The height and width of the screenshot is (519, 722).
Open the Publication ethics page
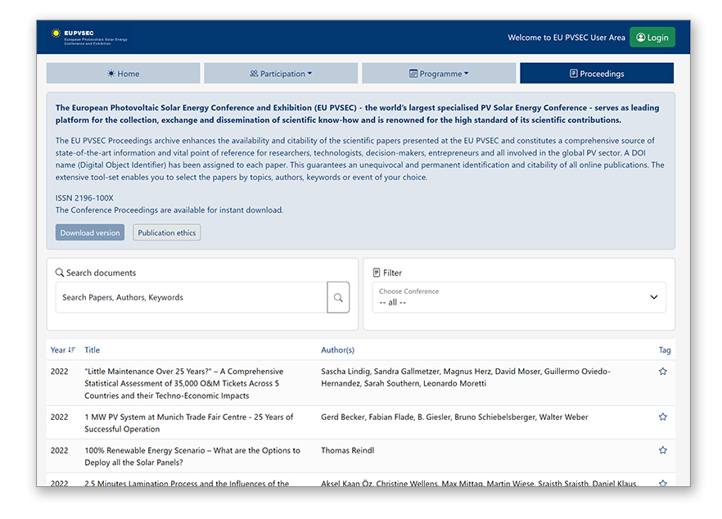pyautogui.click(x=167, y=233)
